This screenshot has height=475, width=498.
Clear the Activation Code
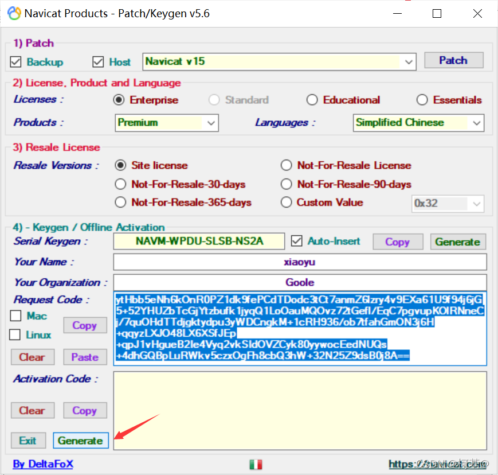(33, 410)
